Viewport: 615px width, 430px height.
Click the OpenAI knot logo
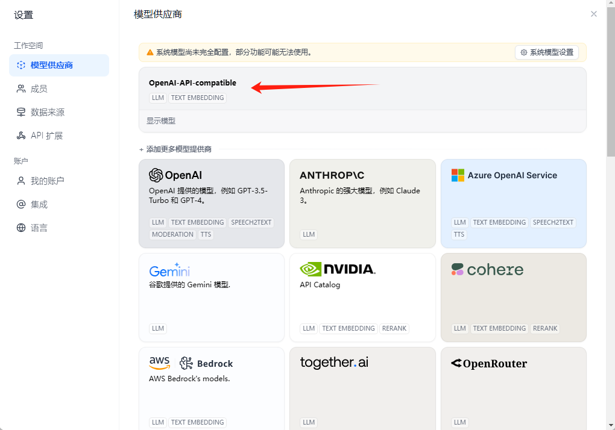156,175
